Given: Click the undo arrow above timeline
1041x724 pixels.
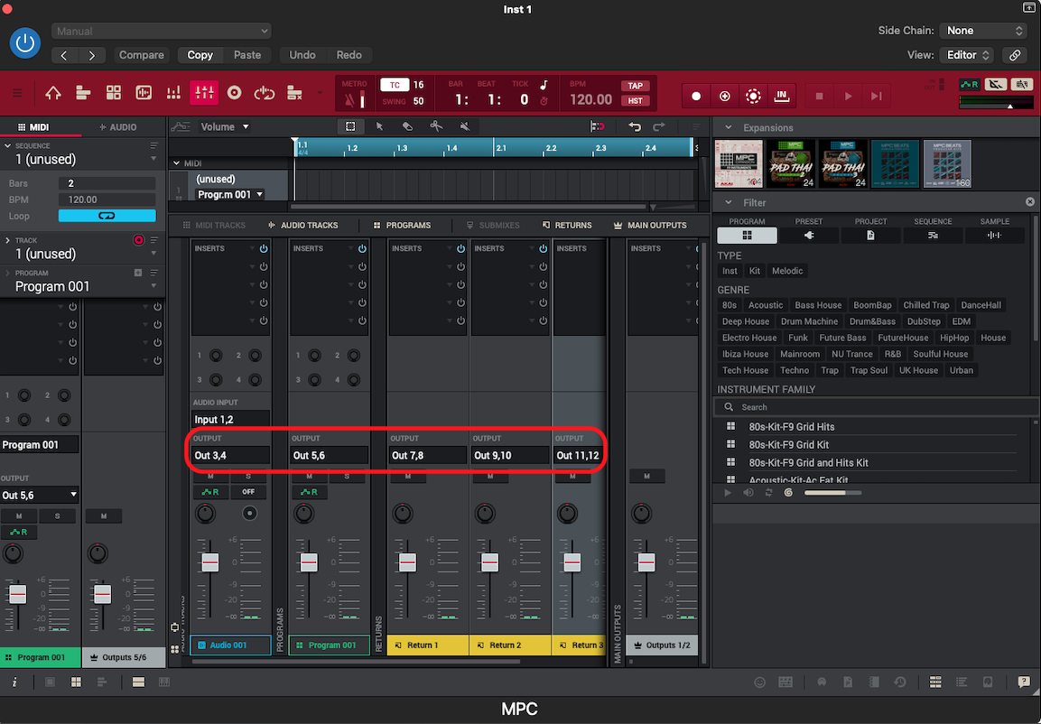Looking at the screenshot, I should coord(635,126).
